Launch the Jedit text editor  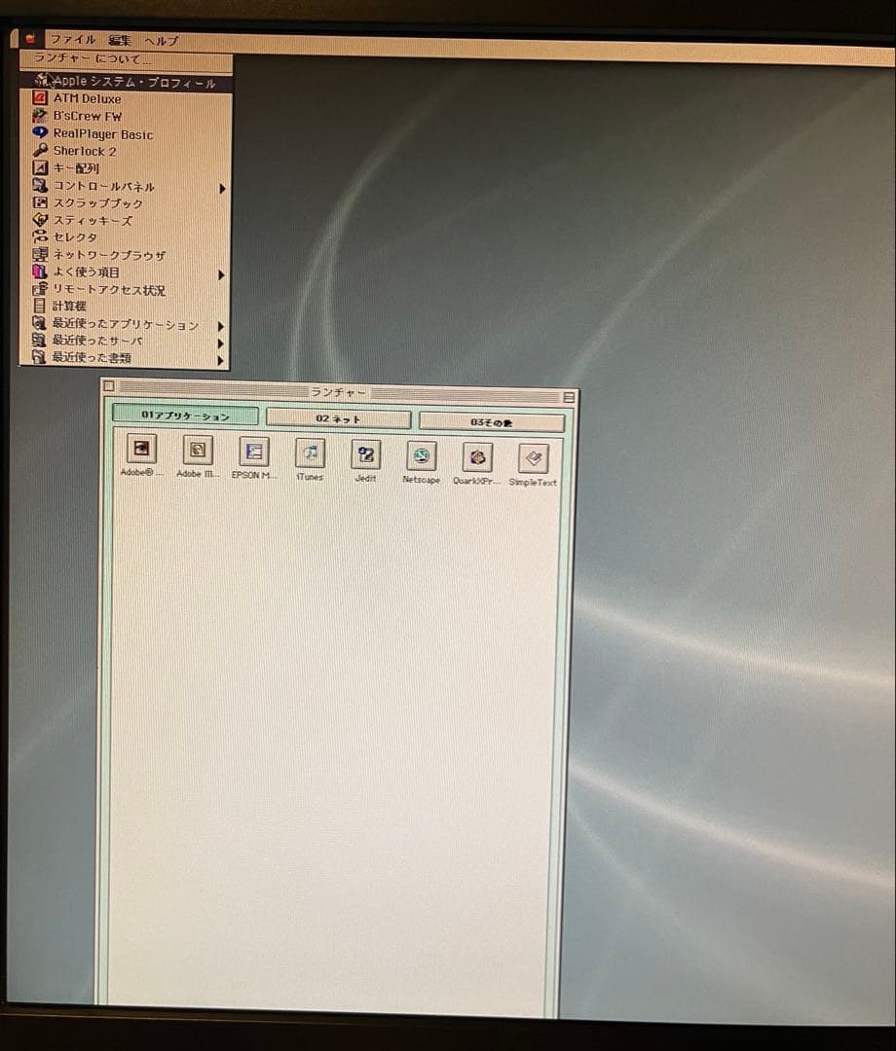click(x=365, y=454)
